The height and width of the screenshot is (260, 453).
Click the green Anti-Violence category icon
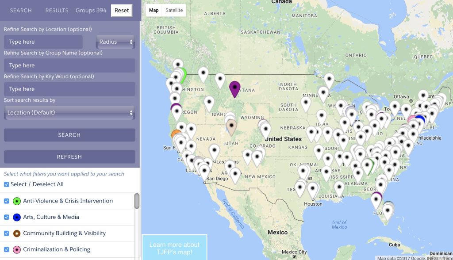pos(17,201)
